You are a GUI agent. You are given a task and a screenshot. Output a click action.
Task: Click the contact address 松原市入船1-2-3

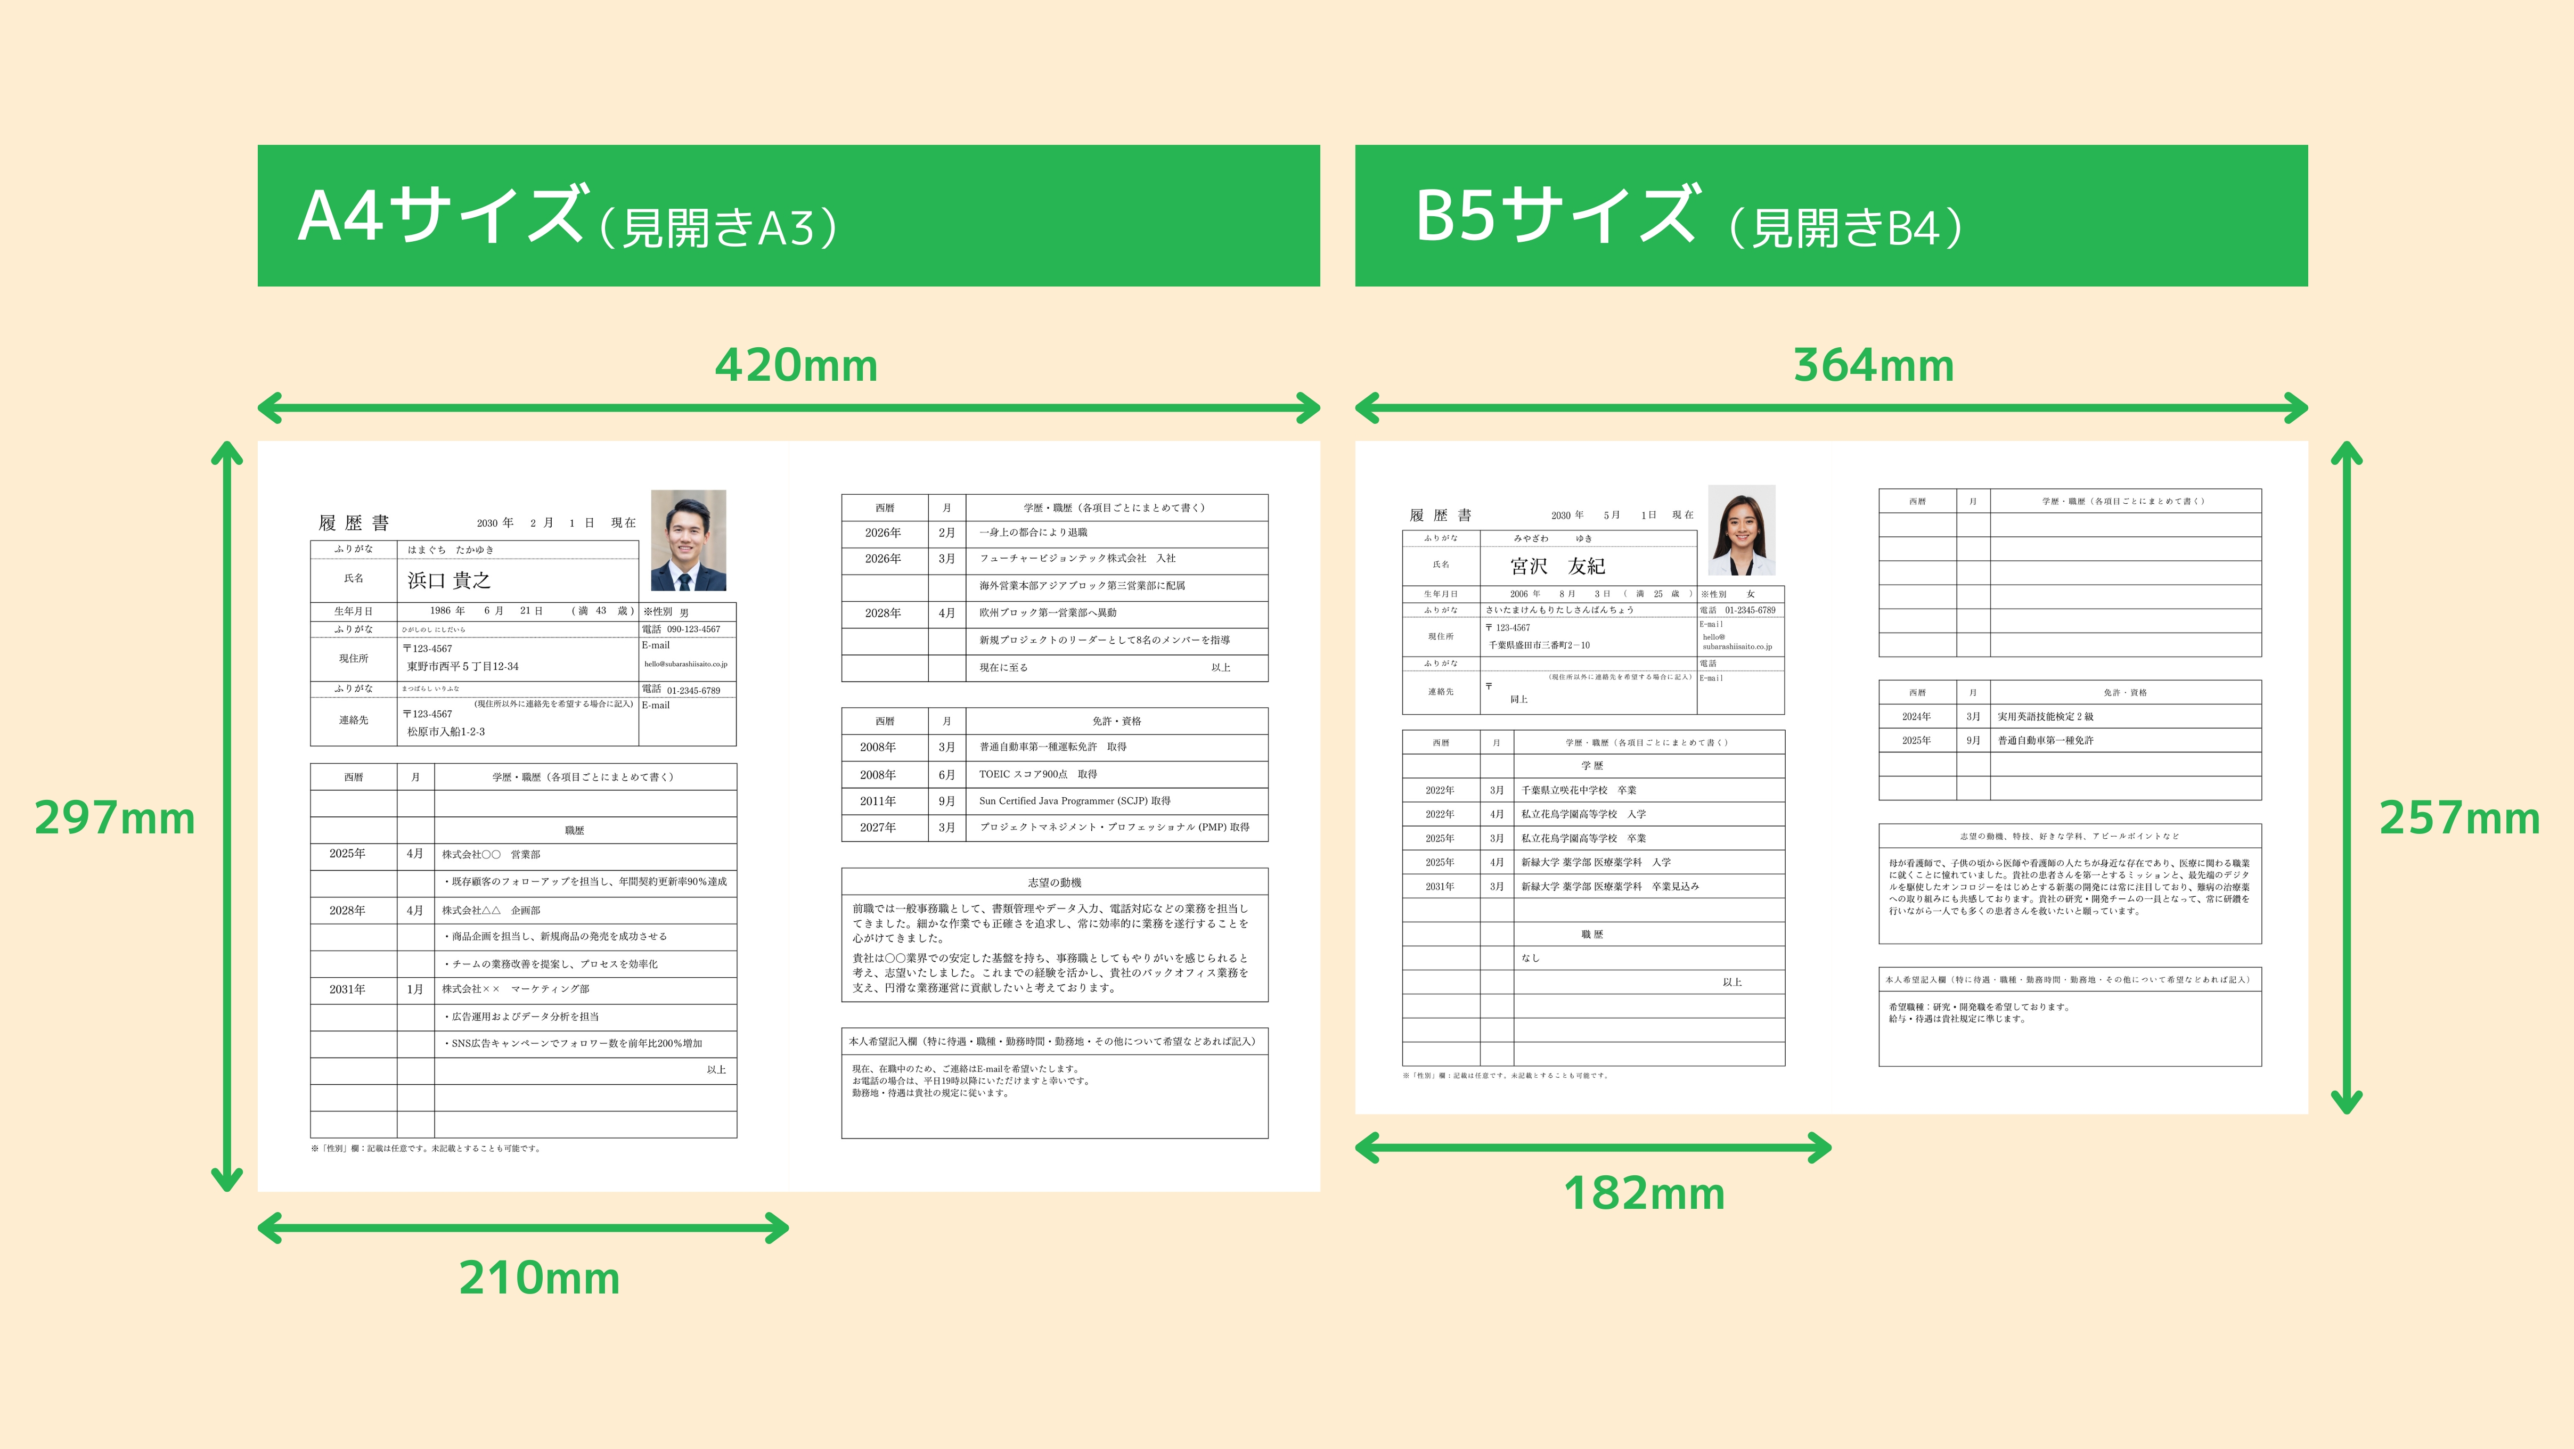(x=446, y=733)
